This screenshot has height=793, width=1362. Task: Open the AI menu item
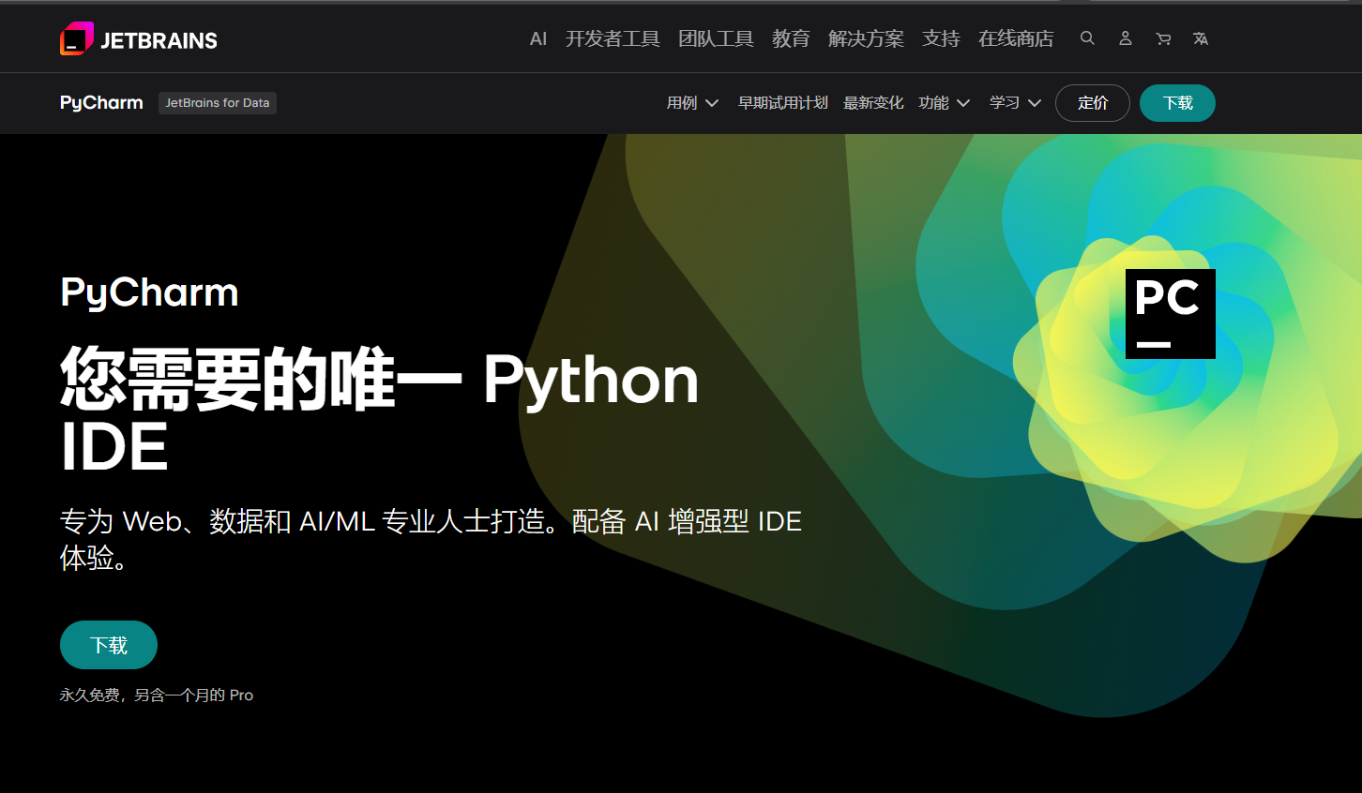coord(538,38)
